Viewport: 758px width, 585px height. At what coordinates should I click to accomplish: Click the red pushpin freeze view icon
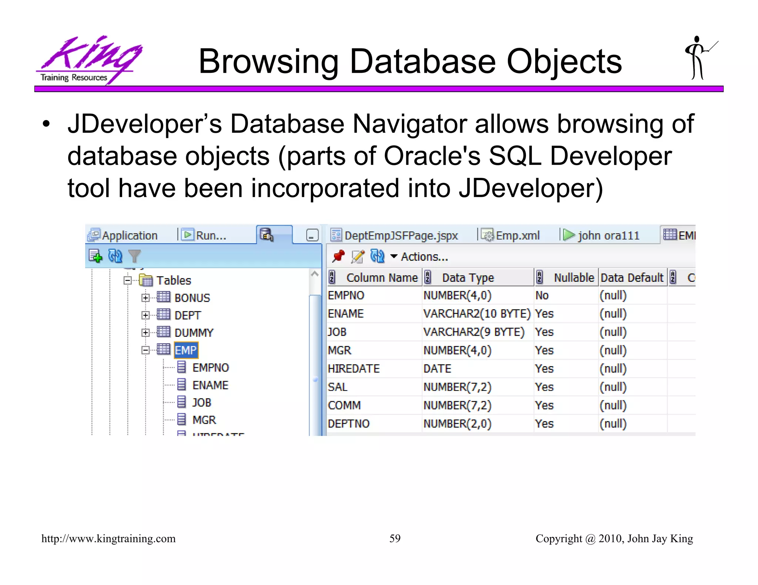tap(338, 256)
